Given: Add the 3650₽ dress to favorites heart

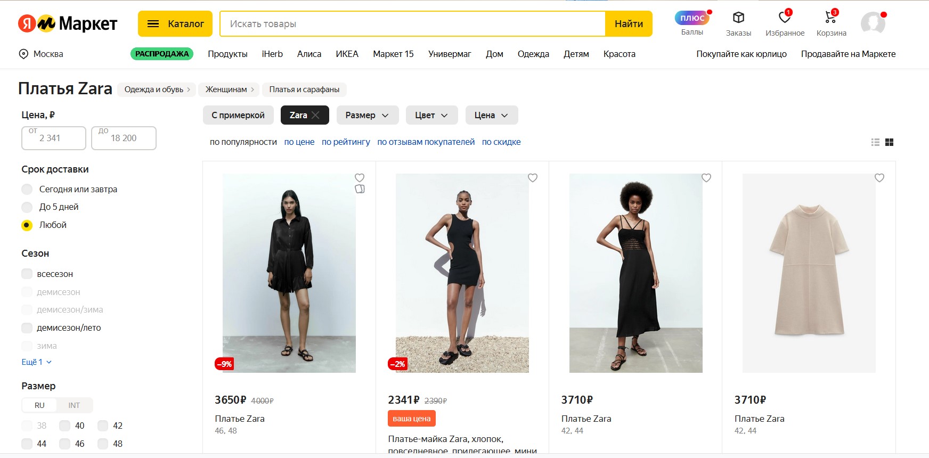Looking at the screenshot, I should (x=360, y=178).
